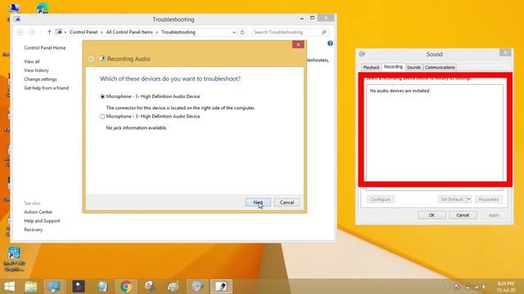Click the Search Troubleshooting field
Image resolution: width=524 pixels, height=294 pixels.
(286, 33)
